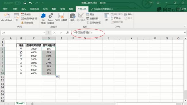Viewport: 187px width, 105px height.
Task: Add a new sheet
Action: pyautogui.click(x=33, y=104)
